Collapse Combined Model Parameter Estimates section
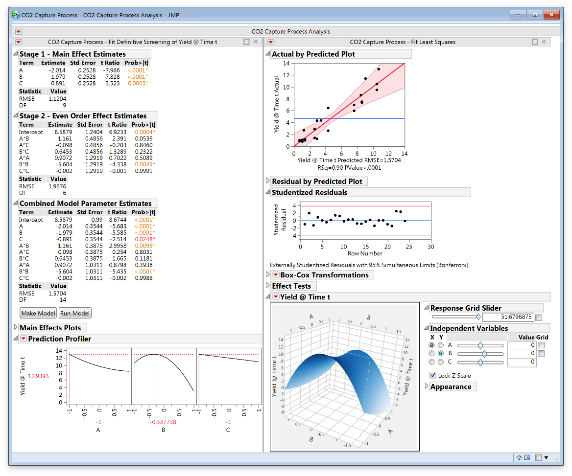 [15, 203]
